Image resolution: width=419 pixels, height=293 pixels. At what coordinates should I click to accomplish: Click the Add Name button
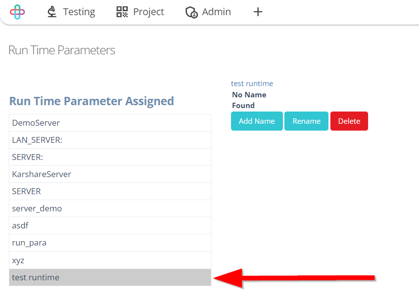coord(257,121)
